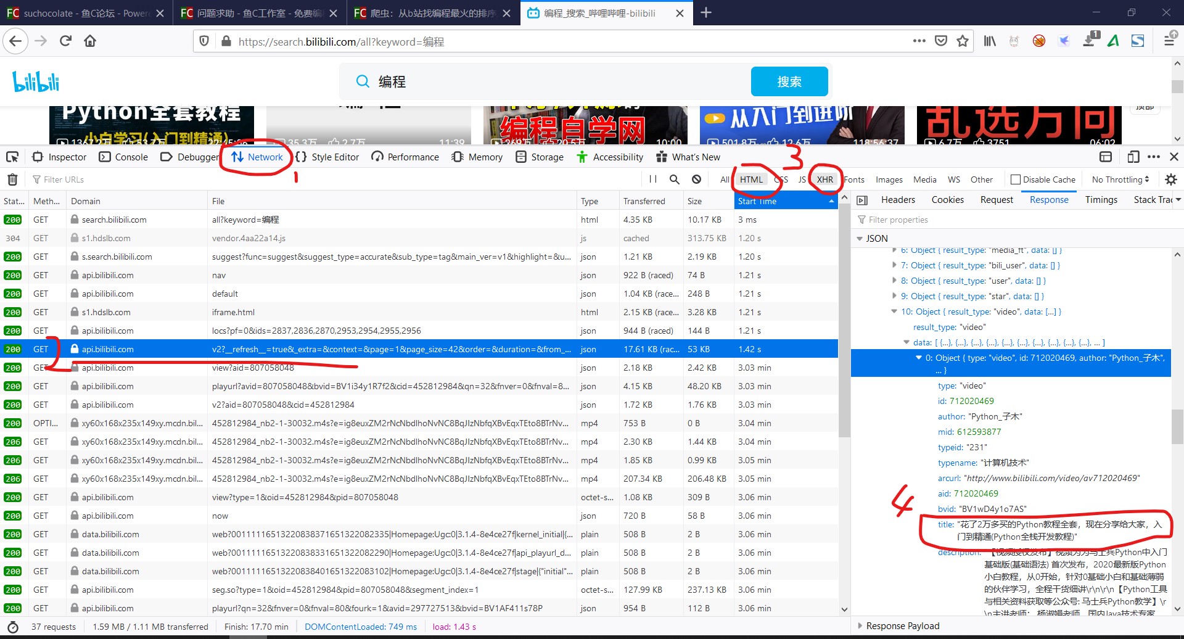Sort requests by Transferred column
Image resolution: width=1184 pixels, height=639 pixels.
(x=651, y=201)
